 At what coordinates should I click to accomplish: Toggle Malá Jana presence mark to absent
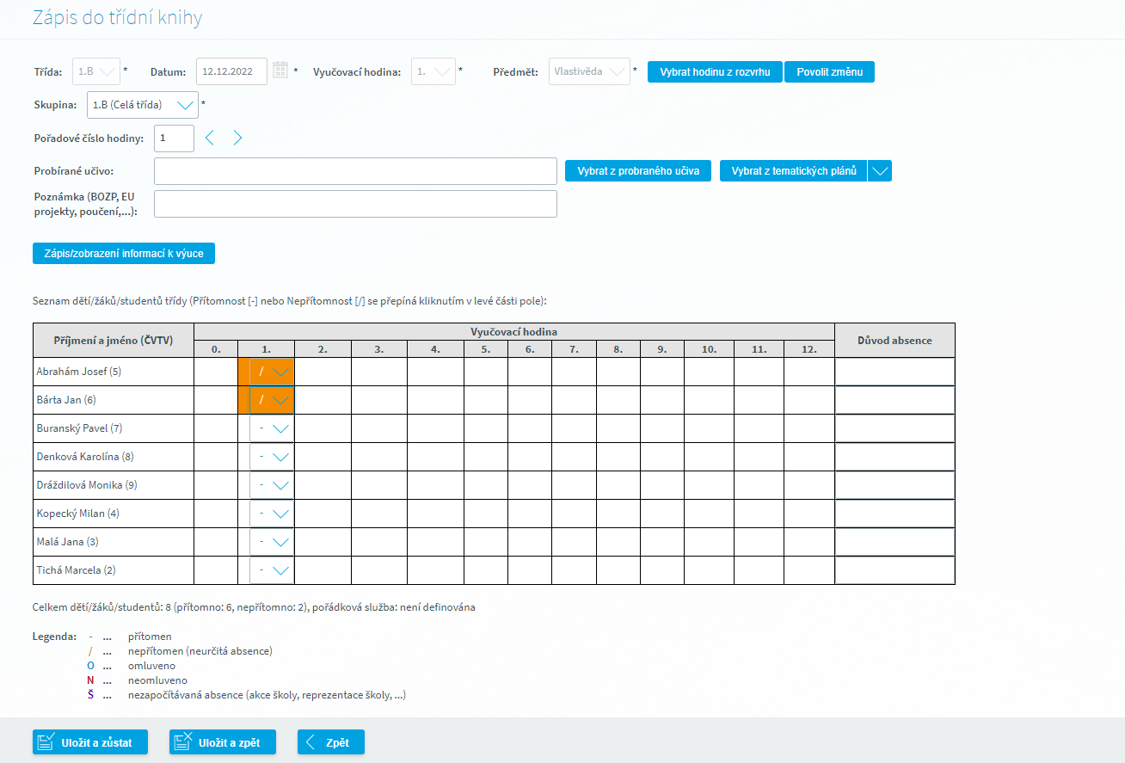click(260, 542)
